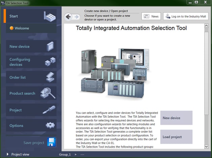Click the Save project floppy disk icon
This screenshot has width=212, height=158.
tap(51, 142)
